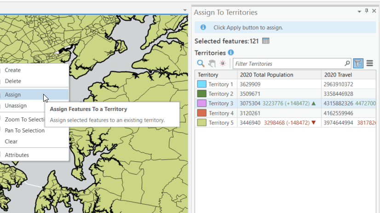Open the hamburger options menu
Image resolution: width=380 pixels, height=213 pixels.
(x=369, y=64)
